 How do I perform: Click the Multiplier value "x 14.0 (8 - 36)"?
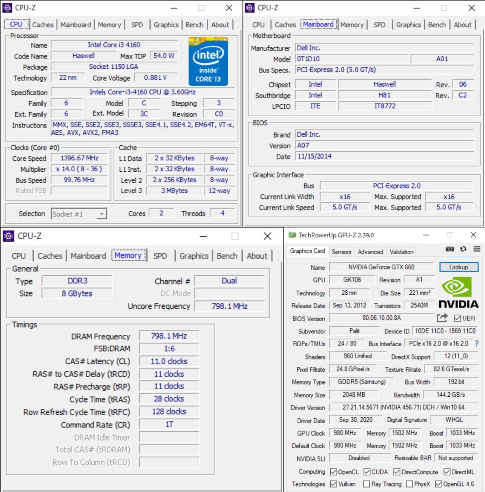79,169
